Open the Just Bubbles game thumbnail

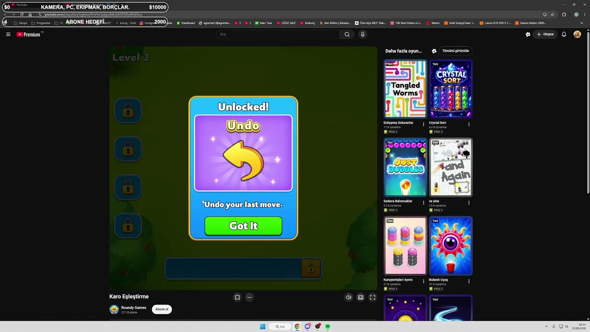point(405,167)
